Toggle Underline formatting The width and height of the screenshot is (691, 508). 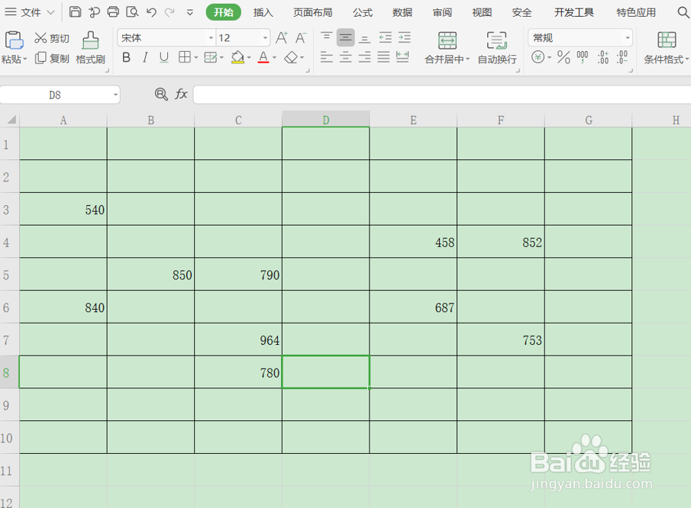tap(164, 57)
